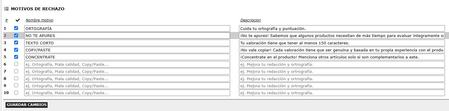Check the empty row 10 checkbox
449x111 pixels.
(16, 92)
